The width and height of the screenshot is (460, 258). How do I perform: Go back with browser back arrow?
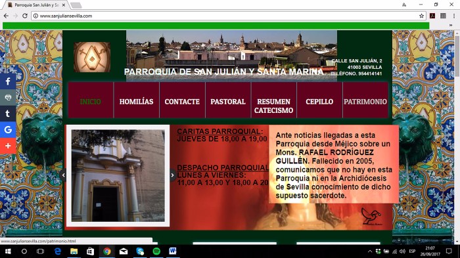pyautogui.click(x=6, y=16)
